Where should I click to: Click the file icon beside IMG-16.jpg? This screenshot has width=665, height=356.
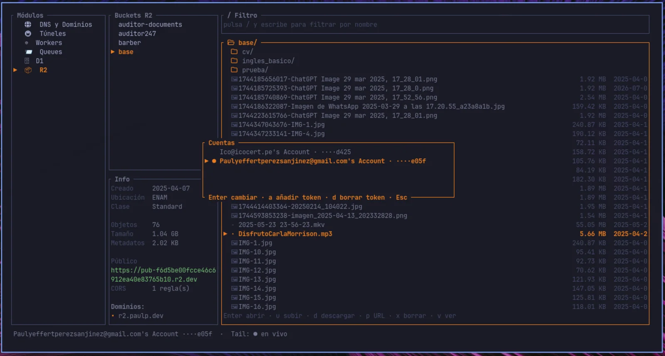pyautogui.click(x=234, y=307)
